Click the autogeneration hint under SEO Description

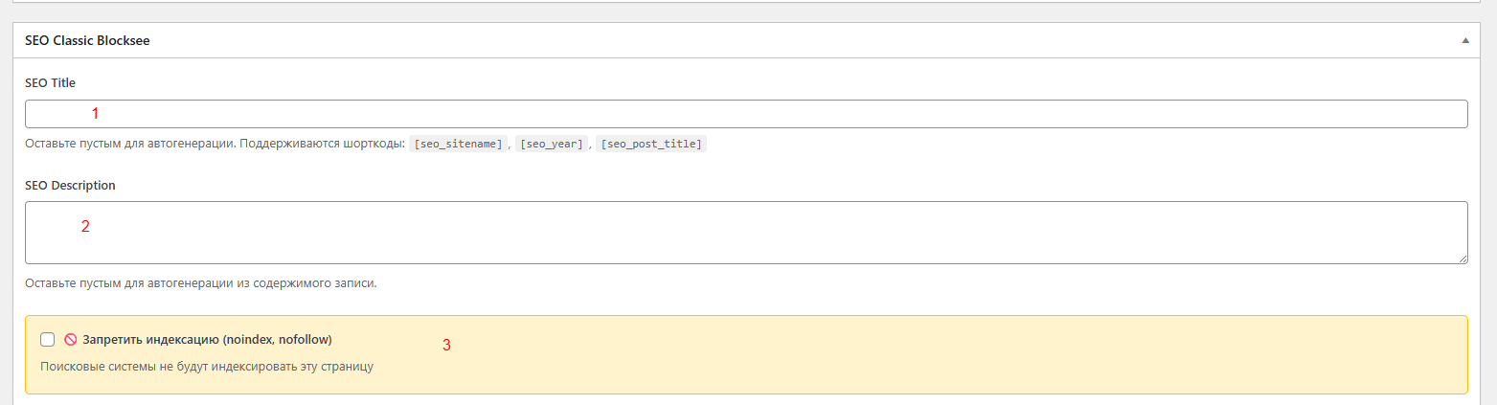(201, 283)
